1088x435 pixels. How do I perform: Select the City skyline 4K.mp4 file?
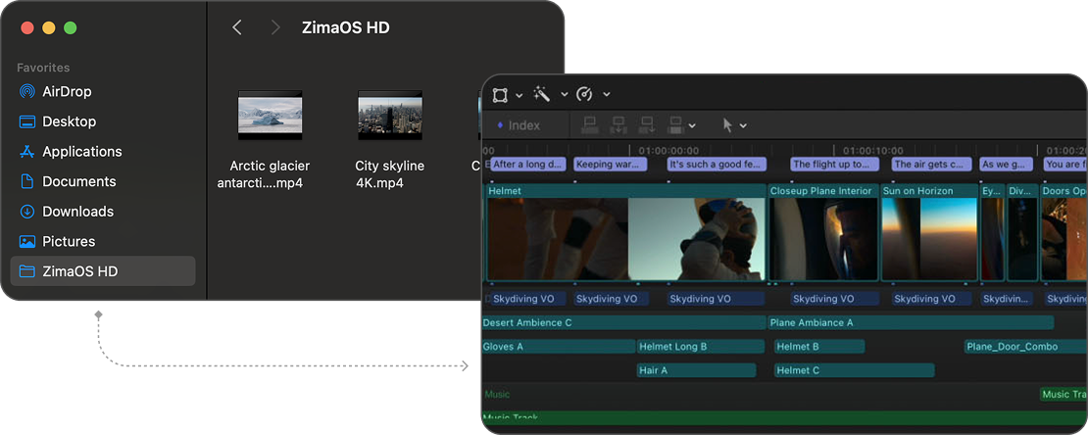click(389, 116)
